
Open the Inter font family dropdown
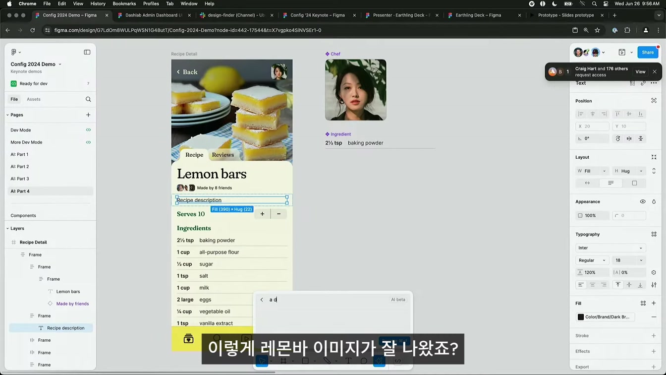(x=610, y=248)
